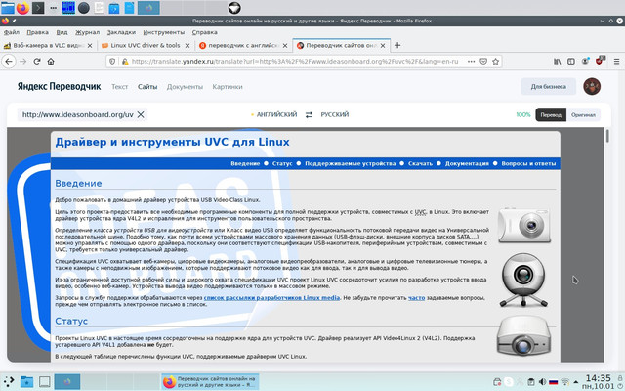625x391 pixels.
Task: Open bottom panel file manager icon
Action: pyautogui.click(x=26, y=382)
